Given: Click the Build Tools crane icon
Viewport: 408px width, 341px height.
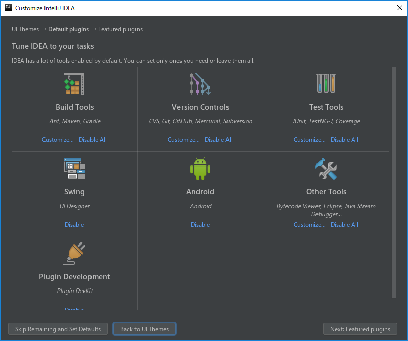Looking at the screenshot, I should coord(74,84).
